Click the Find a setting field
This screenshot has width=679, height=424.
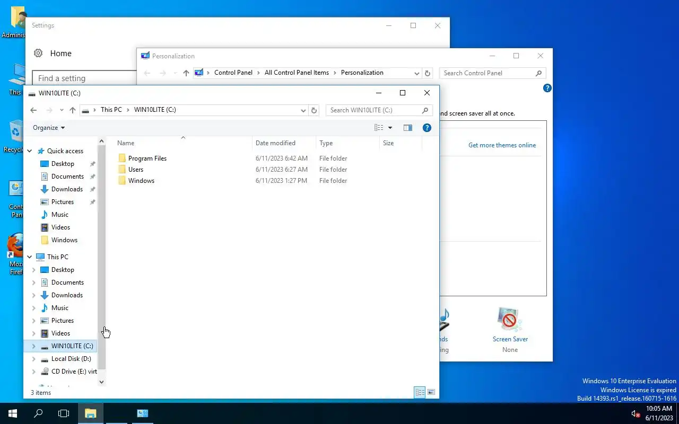(x=85, y=78)
